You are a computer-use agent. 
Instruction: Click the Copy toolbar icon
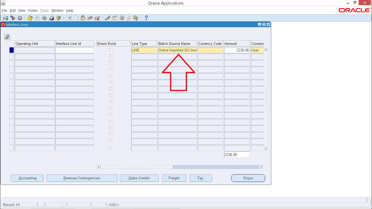[x=76, y=18]
